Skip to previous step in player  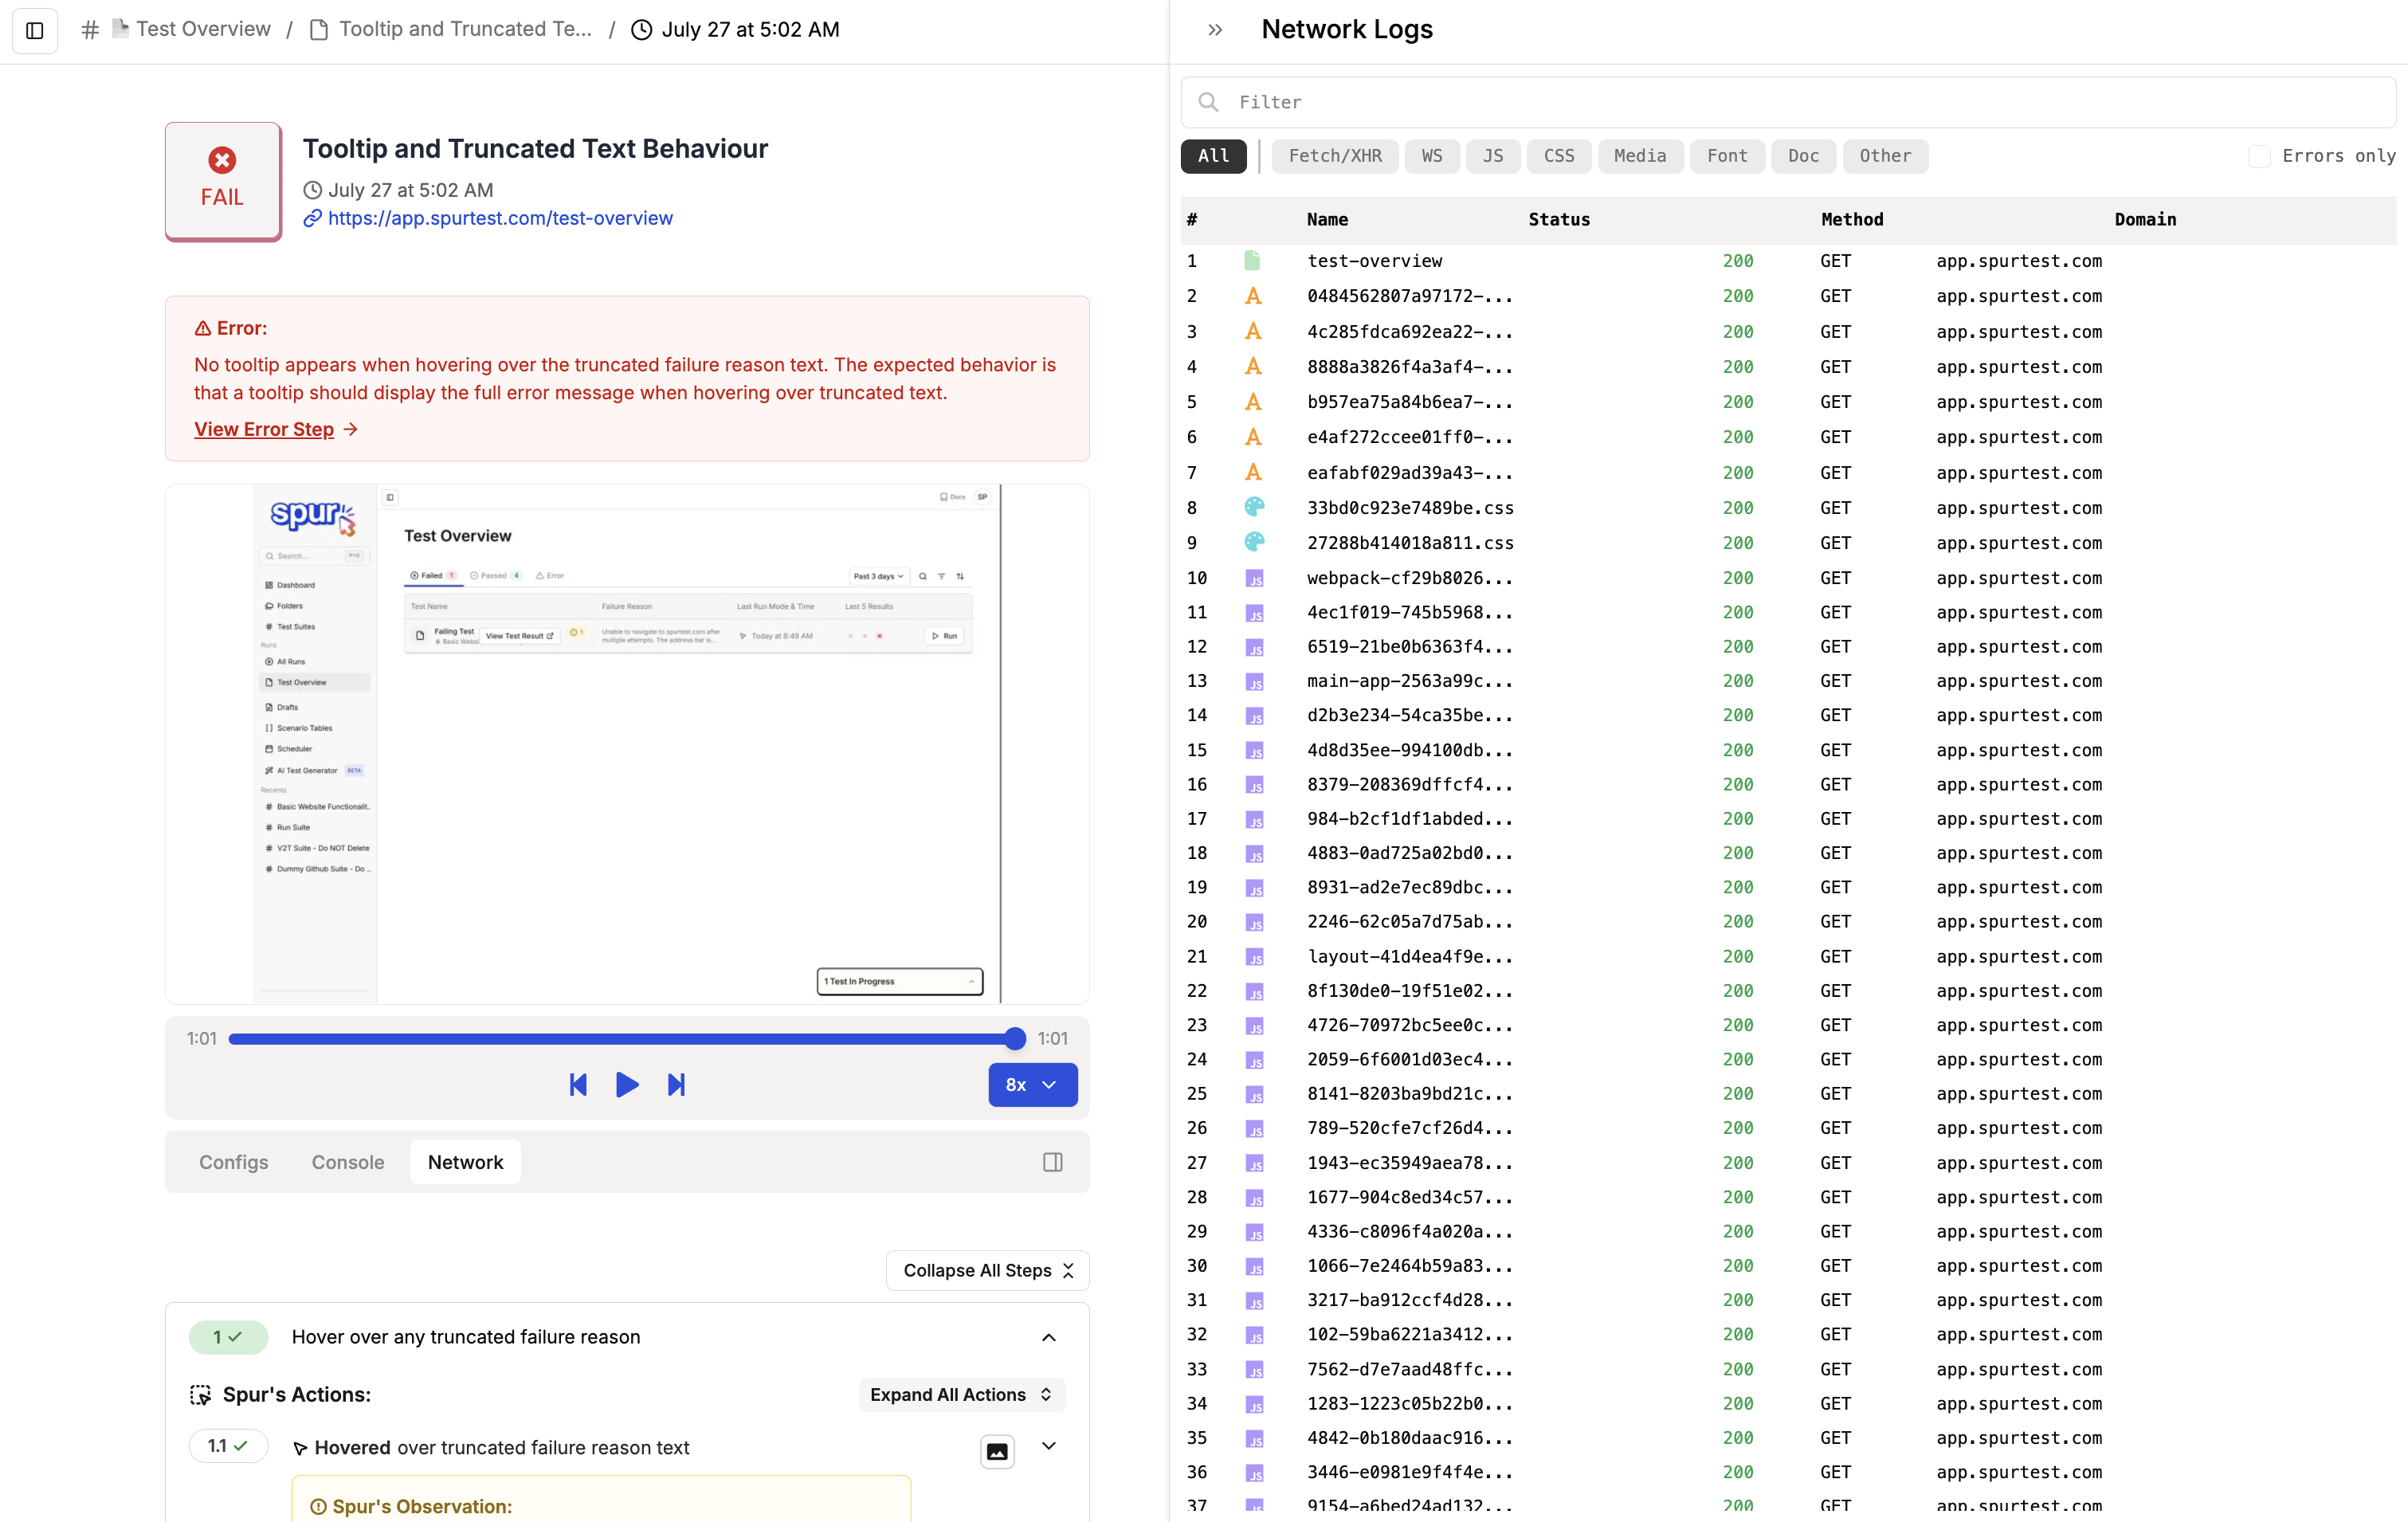point(578,1084)
